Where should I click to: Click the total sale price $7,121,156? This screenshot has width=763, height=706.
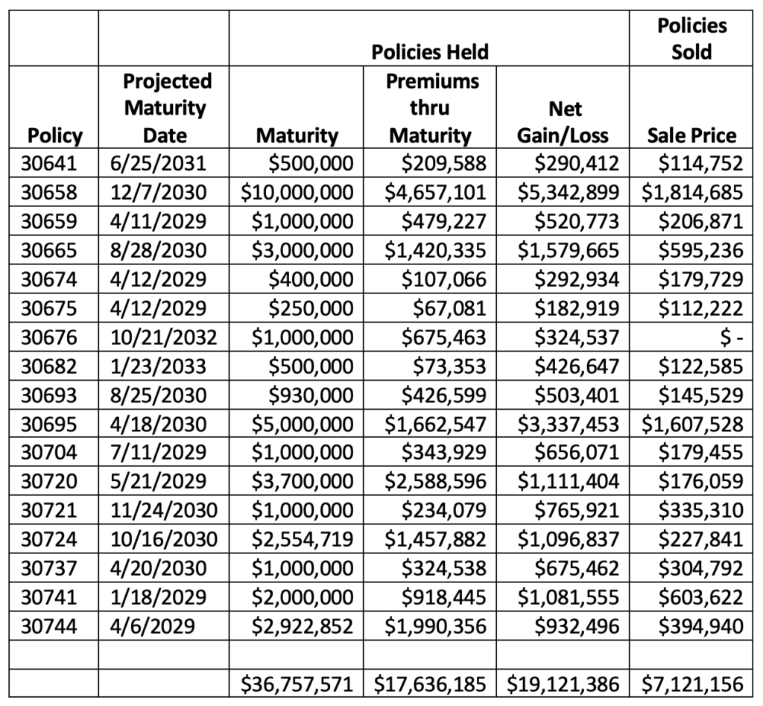pos(691,684)
